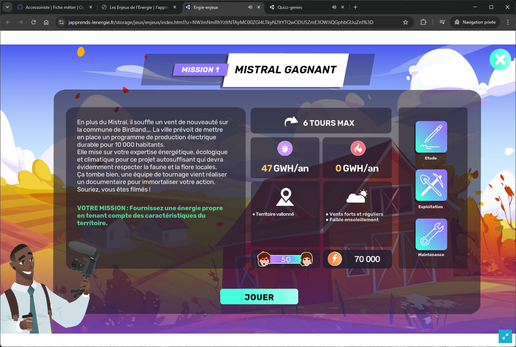Click the territory map pin icon
Viewport: 516px width, 347px height.
[285, 197]
